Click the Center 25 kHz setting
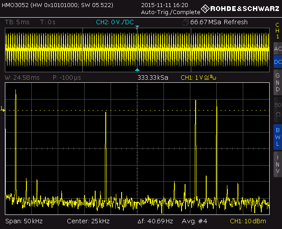This screenshot has height=229, width=282. 88,221
